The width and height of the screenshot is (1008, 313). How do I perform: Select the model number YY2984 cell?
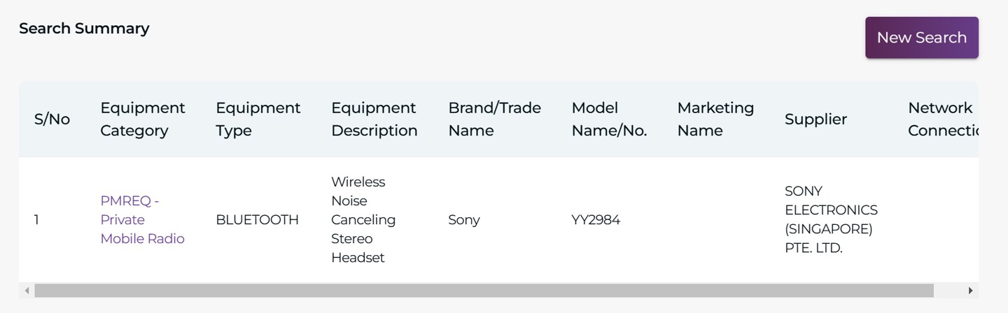coord(596,220)
